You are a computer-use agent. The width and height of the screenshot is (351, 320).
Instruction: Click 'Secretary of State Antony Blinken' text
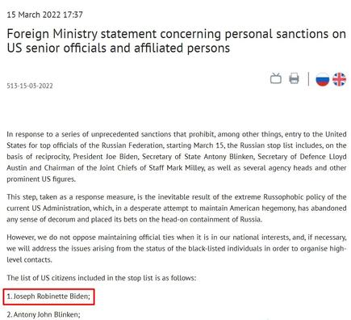coord(198,157)
